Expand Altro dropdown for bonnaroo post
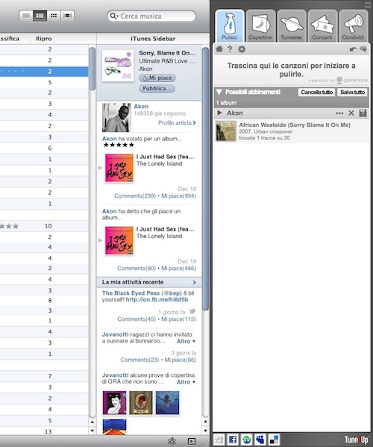The height and width of the screenshot is (447, 373). pyautogui.click(x=186, y=341)
